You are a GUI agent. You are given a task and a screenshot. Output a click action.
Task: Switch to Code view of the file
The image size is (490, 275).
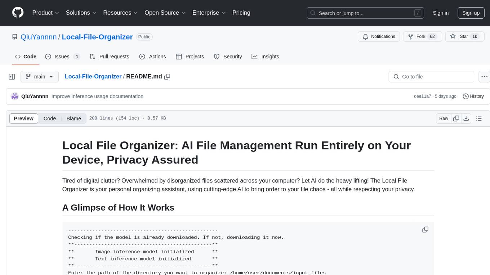point(50,118)
